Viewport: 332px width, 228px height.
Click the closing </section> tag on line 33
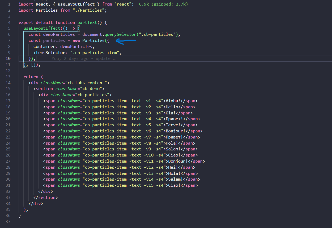[45, 198]
